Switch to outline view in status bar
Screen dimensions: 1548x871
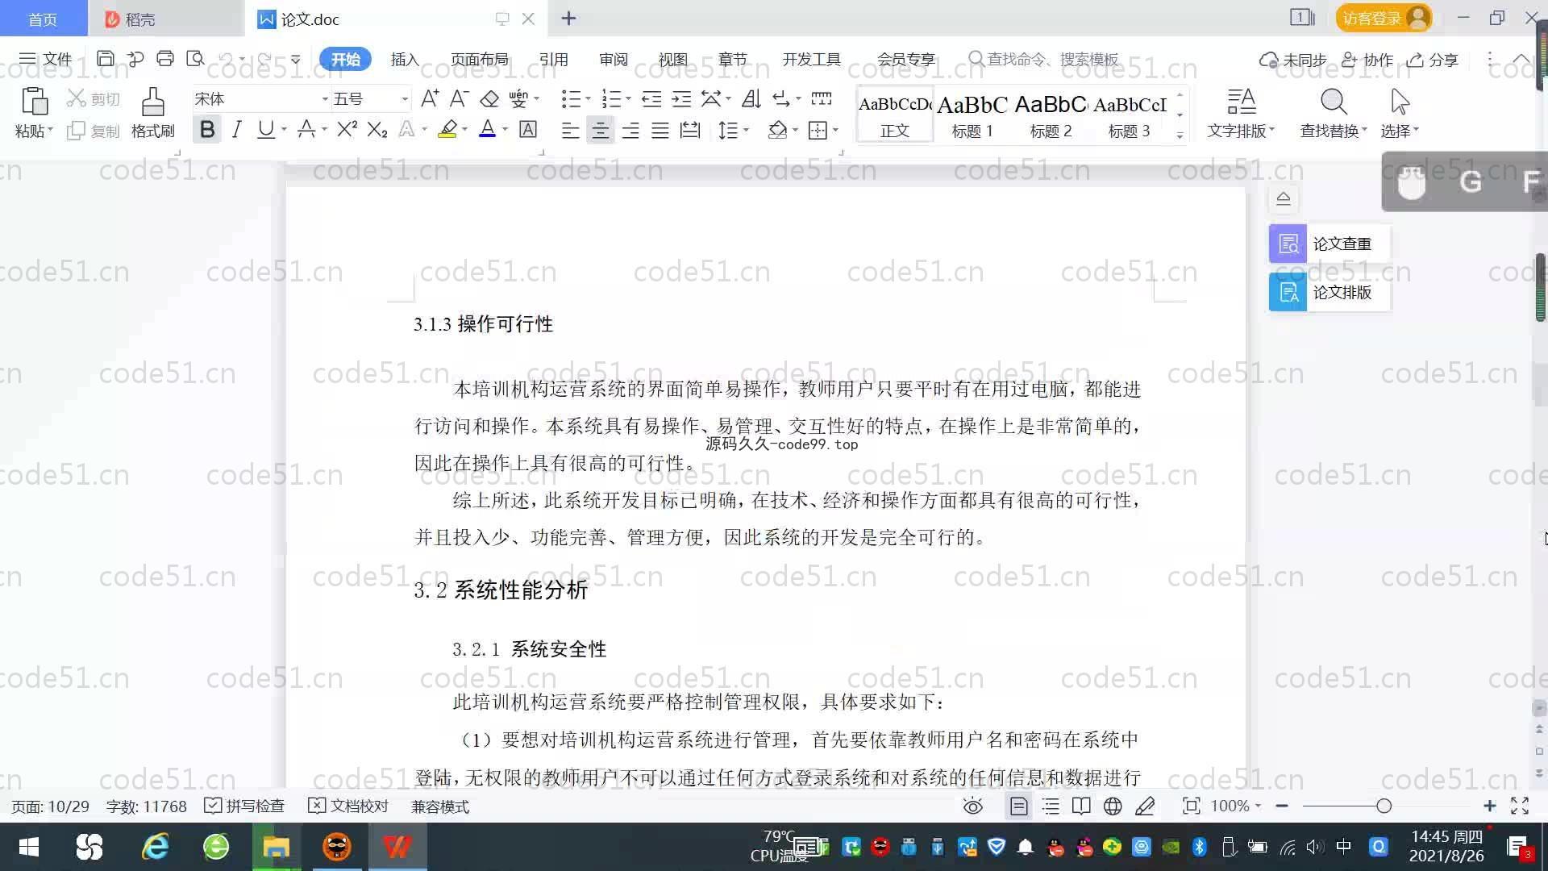[x=1051, y=806]
